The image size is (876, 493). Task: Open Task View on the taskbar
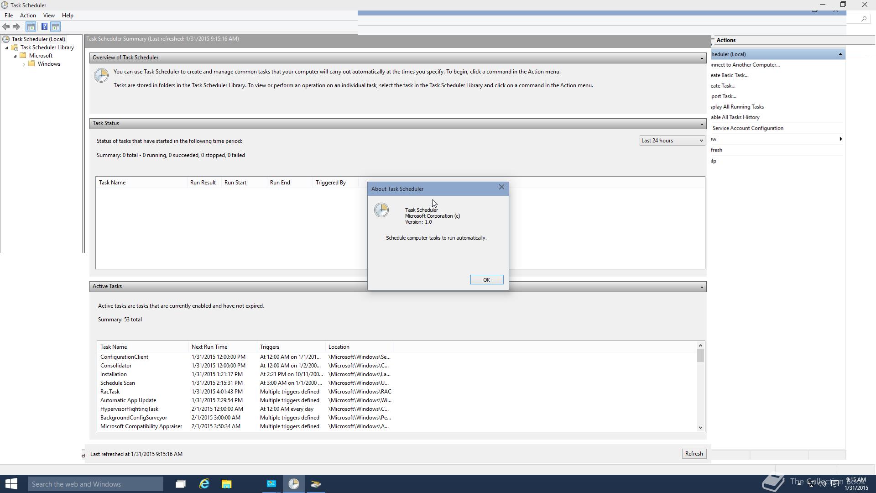(181, 484)
